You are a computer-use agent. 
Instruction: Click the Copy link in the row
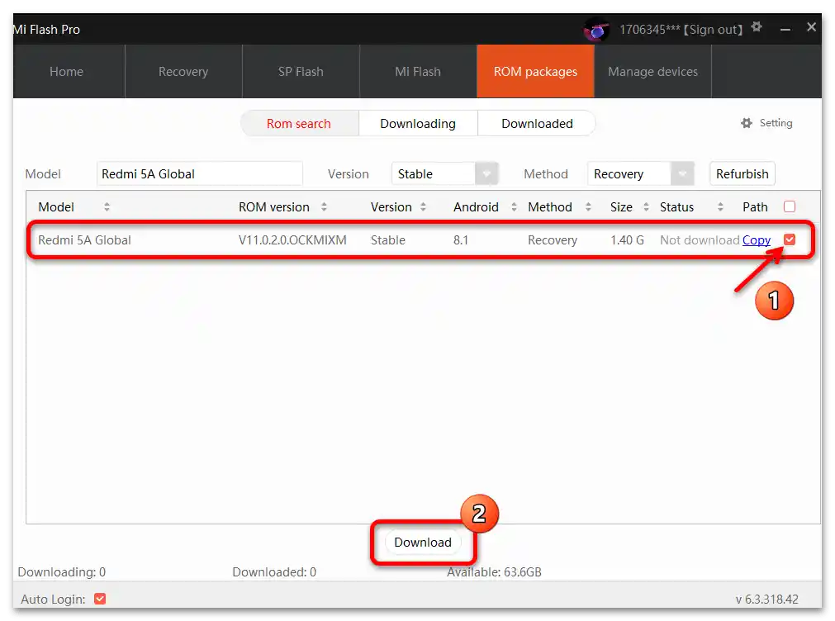click(757, 240)
